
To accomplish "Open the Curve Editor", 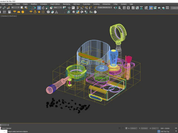I will (137, 8).
